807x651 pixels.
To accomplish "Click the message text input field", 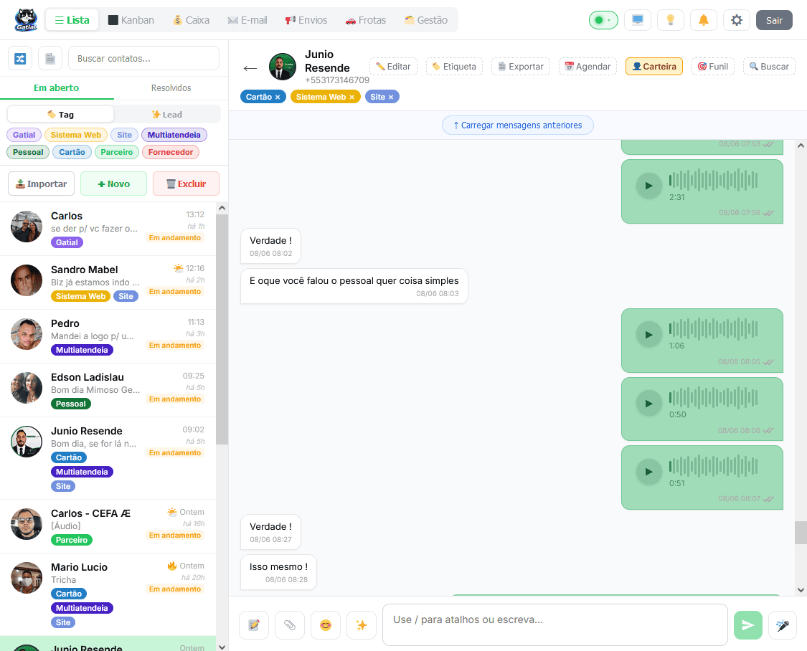I will 554,624.
